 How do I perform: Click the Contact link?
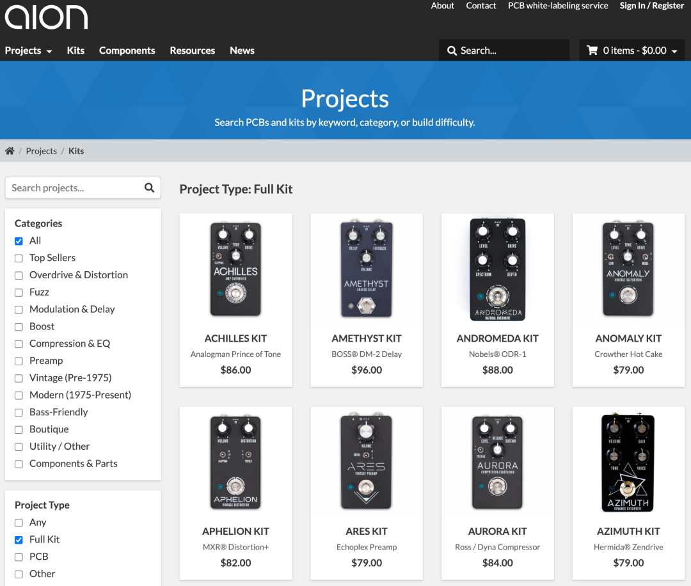point(481,6)
